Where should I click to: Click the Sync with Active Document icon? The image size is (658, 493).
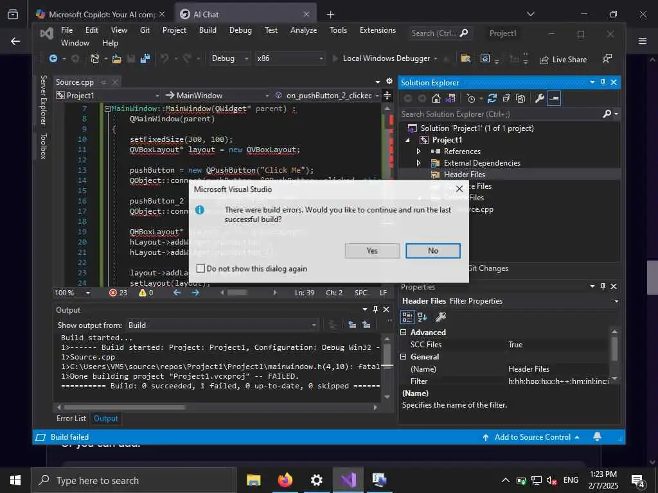(492, 98)
